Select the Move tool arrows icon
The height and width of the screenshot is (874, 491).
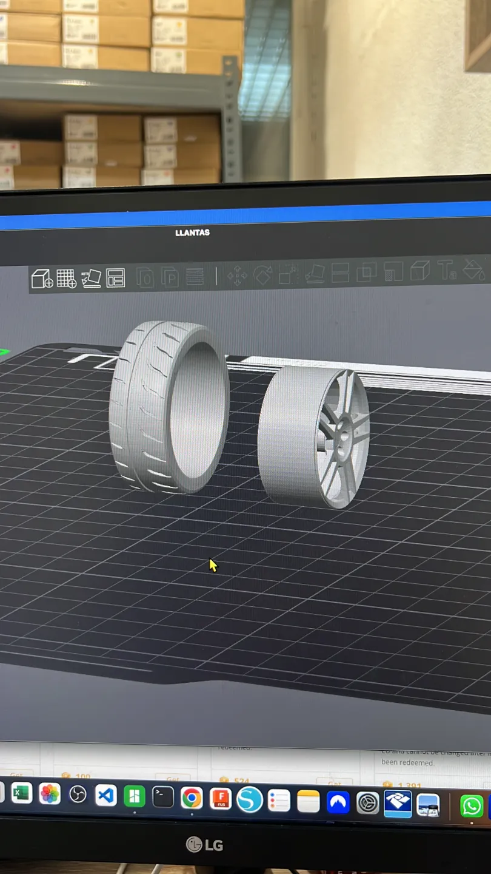click(237, 276)
